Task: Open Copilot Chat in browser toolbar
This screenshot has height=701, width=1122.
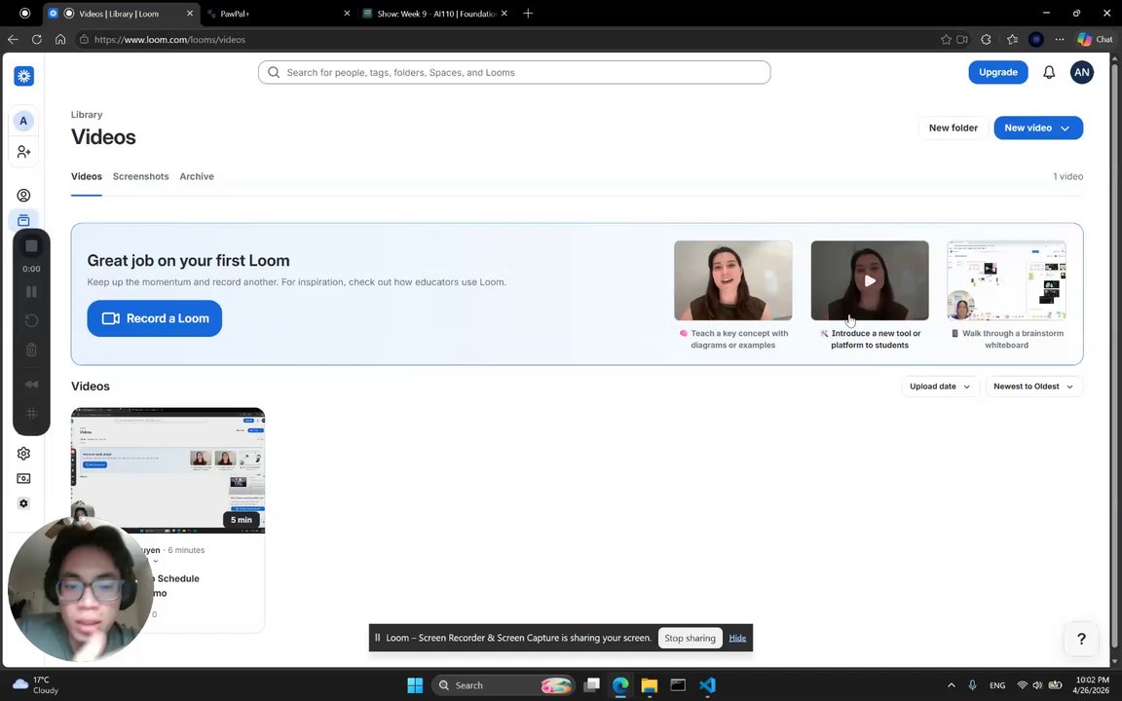Action: pyautogui.click(x=1095, y=39)
